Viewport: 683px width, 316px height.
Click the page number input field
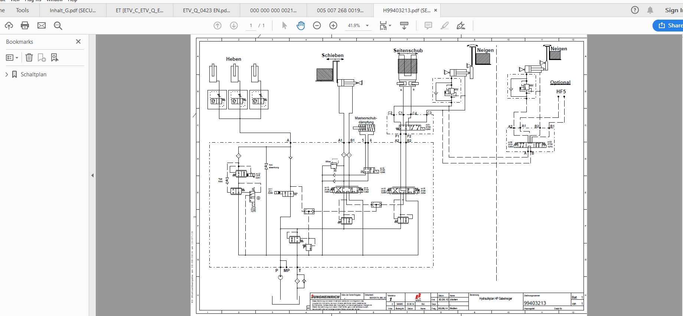(x=251, y=26)
